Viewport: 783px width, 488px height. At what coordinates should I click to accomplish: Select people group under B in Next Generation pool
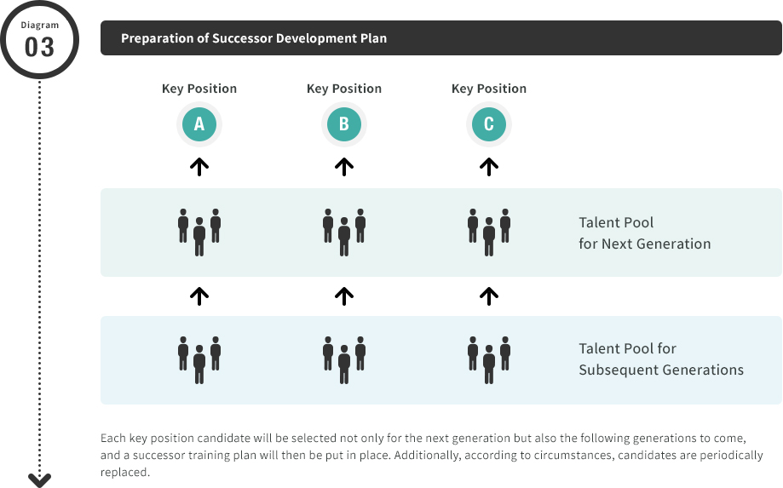click(x=344, y=232)
